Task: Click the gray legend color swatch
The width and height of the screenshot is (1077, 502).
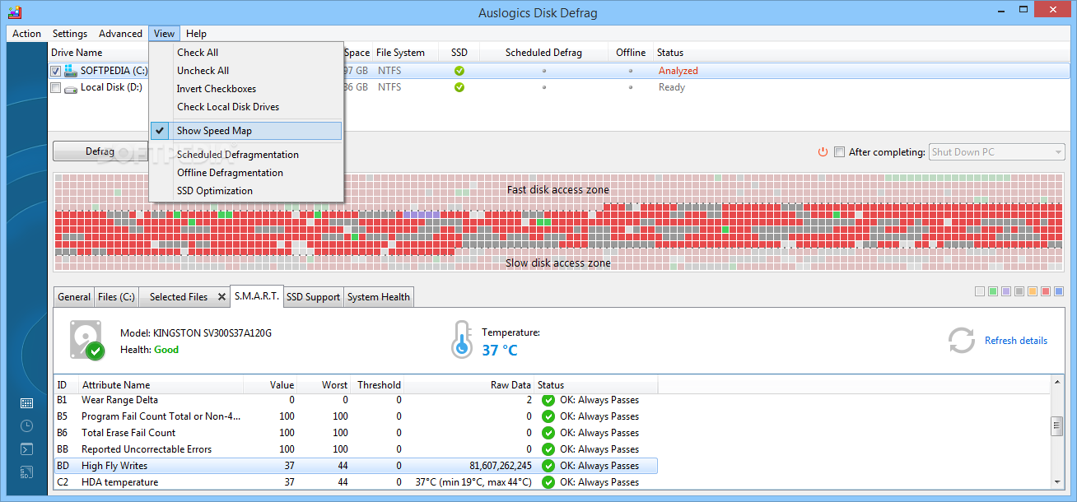Action: click(1019, 291)
